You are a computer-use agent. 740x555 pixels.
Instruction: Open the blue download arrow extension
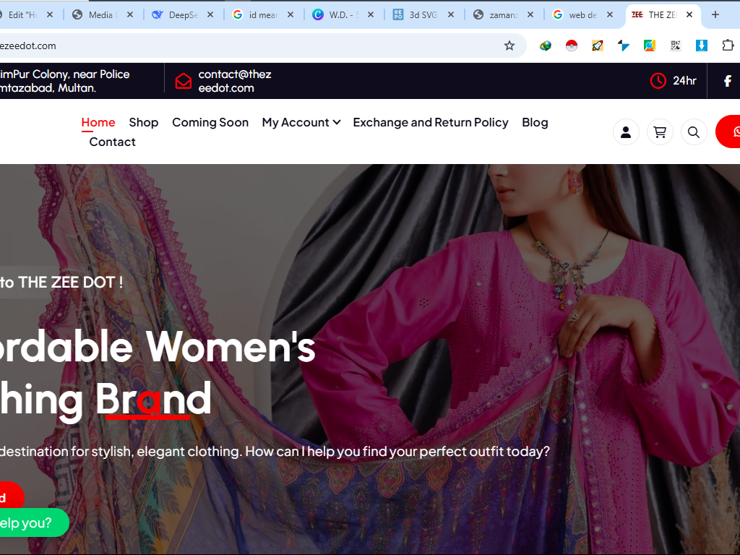tap(702, 46)
